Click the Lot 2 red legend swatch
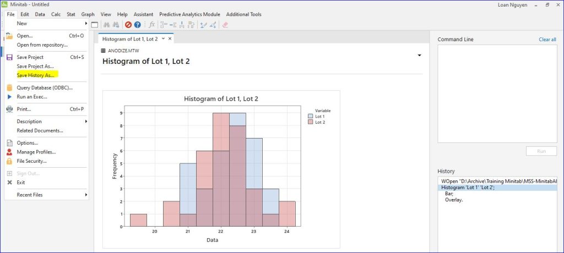 tap(311, 122)
